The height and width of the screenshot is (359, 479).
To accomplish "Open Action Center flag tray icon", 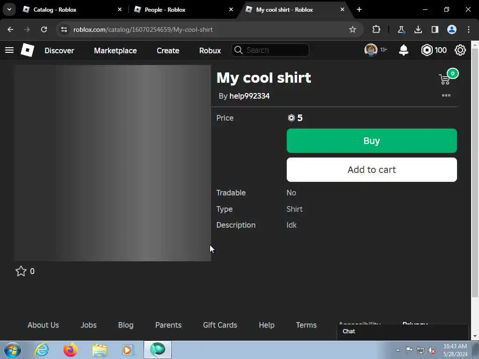I will point(409,350).
